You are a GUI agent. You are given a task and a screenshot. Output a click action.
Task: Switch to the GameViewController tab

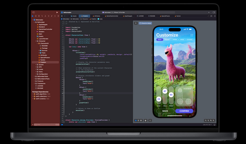111,16
